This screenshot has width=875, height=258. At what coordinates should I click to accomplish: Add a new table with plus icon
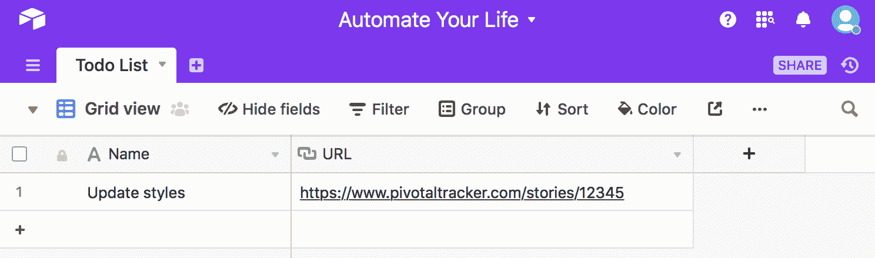tap(196, 65)
